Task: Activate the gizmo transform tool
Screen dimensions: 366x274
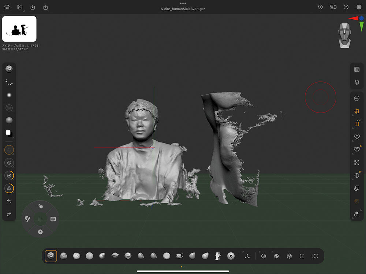Action: pyautogui.click(x=247, y=256)
